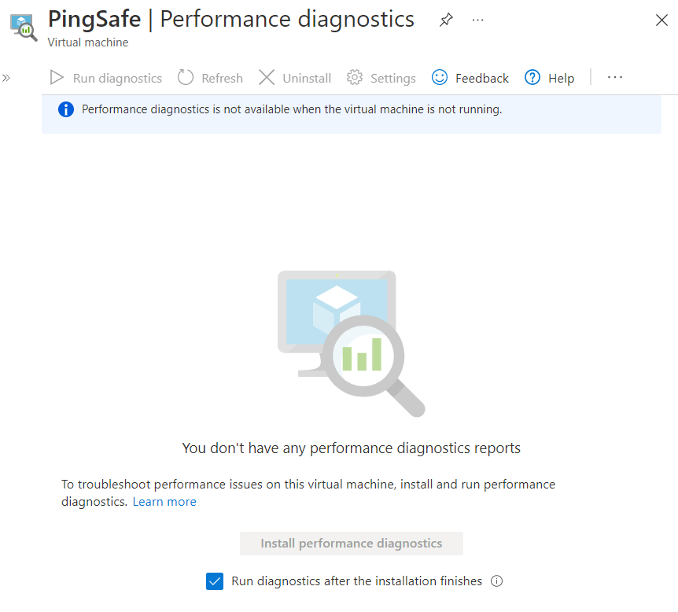Click the Run diagnostics play icon

[57, 78]
